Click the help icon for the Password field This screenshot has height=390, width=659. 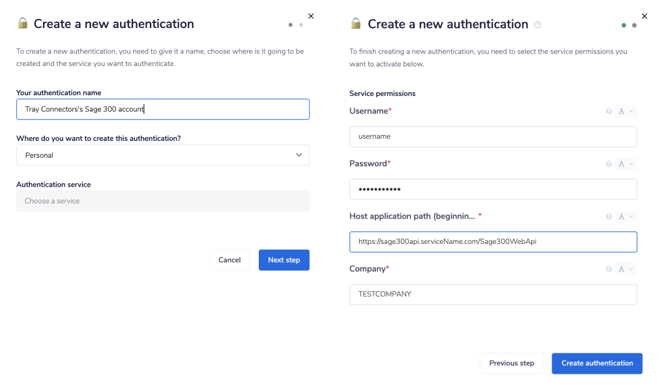(609, 164)
